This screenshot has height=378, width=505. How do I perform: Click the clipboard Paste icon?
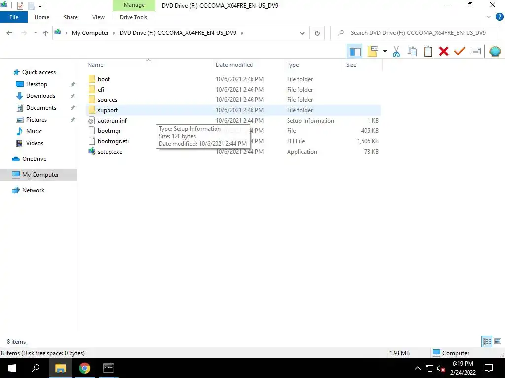(428, 51)
